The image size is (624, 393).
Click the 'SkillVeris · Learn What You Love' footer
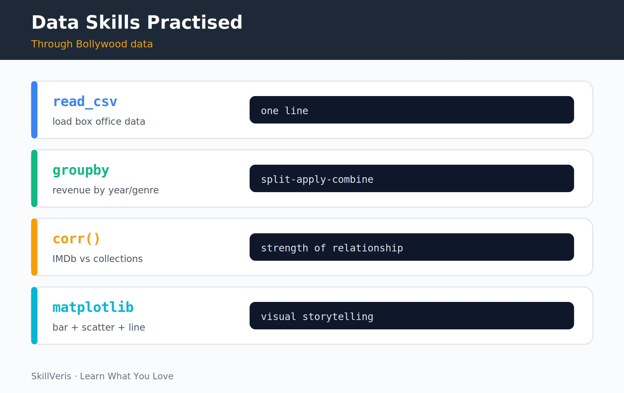(x=102, y=376)
